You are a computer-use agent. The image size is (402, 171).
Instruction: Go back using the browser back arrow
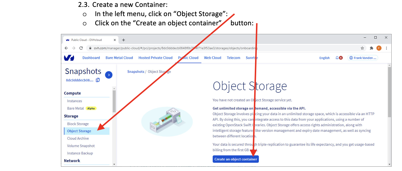pyautogui.click(x=66, y=48)
